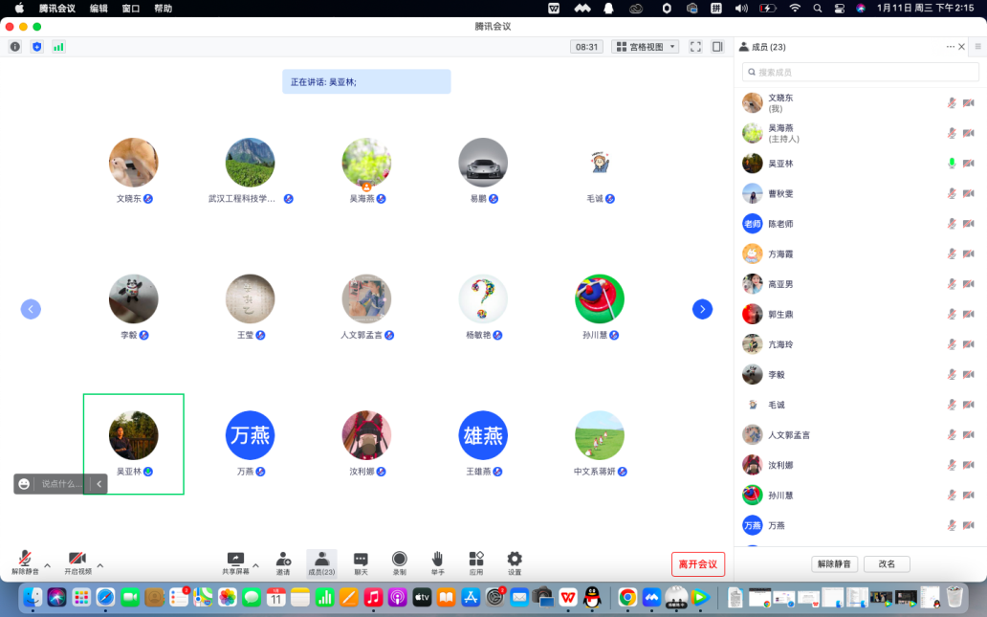Expand share options arrow beside 共享屏幕
The height and width of the screenshot is (617, 987).
click(255, 564)
